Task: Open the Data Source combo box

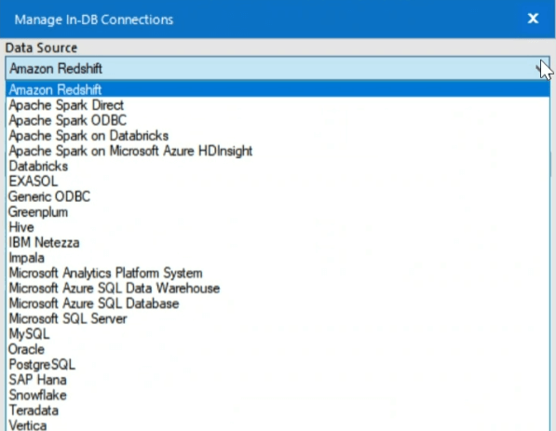Action: coord(278,68)
